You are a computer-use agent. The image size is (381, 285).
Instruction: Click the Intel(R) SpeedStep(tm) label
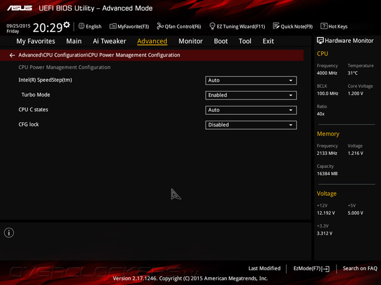45,80
